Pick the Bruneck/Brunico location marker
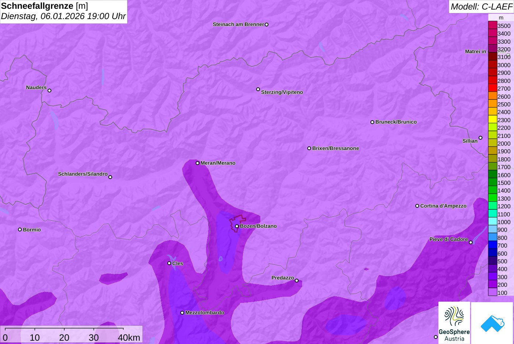This screenshot has width=514, height=344. coord(372,122)
